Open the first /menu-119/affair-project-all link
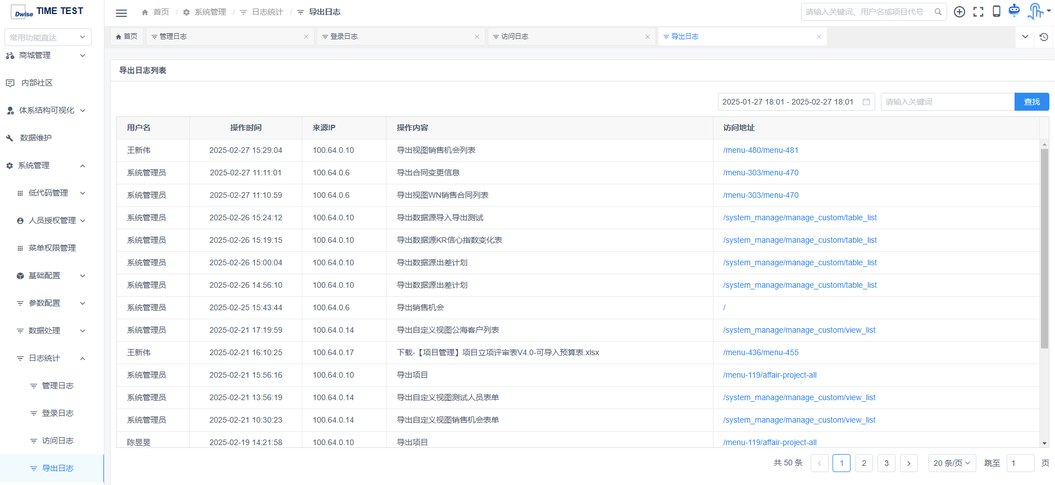1055x485 pixels. (x=770, y=375)
